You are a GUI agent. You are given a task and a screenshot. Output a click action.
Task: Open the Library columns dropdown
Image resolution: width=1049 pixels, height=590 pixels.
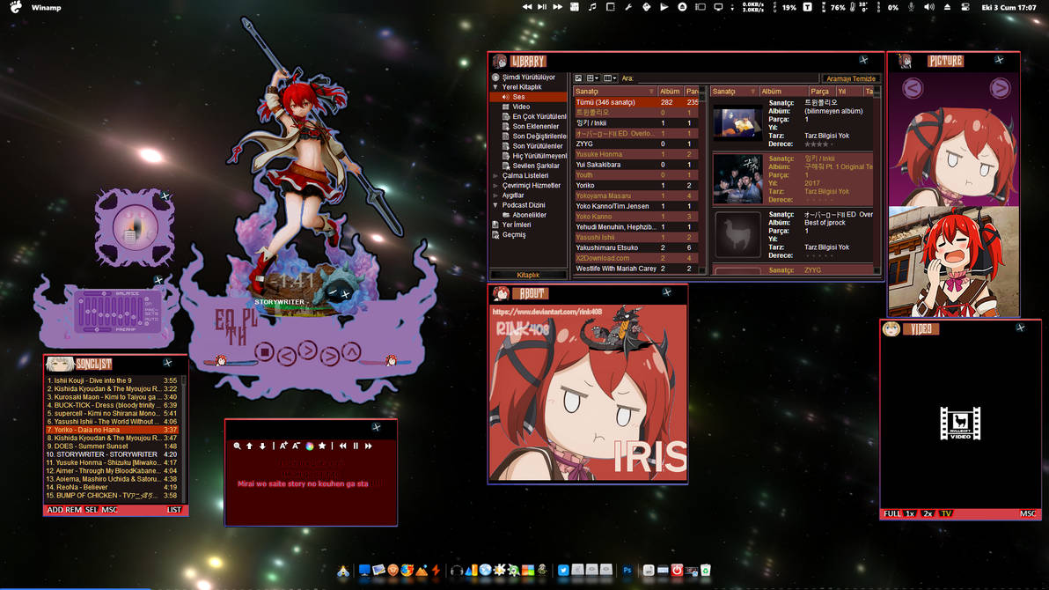coord(610,78)
